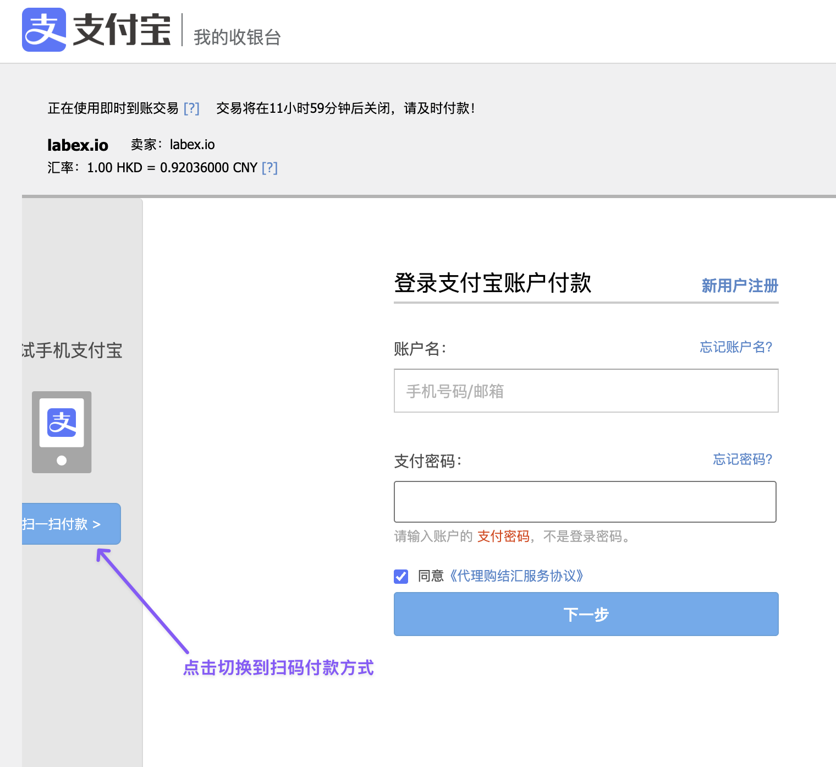
Task: Open the help [?] for 即时到账交易
Action: point(191,108)
